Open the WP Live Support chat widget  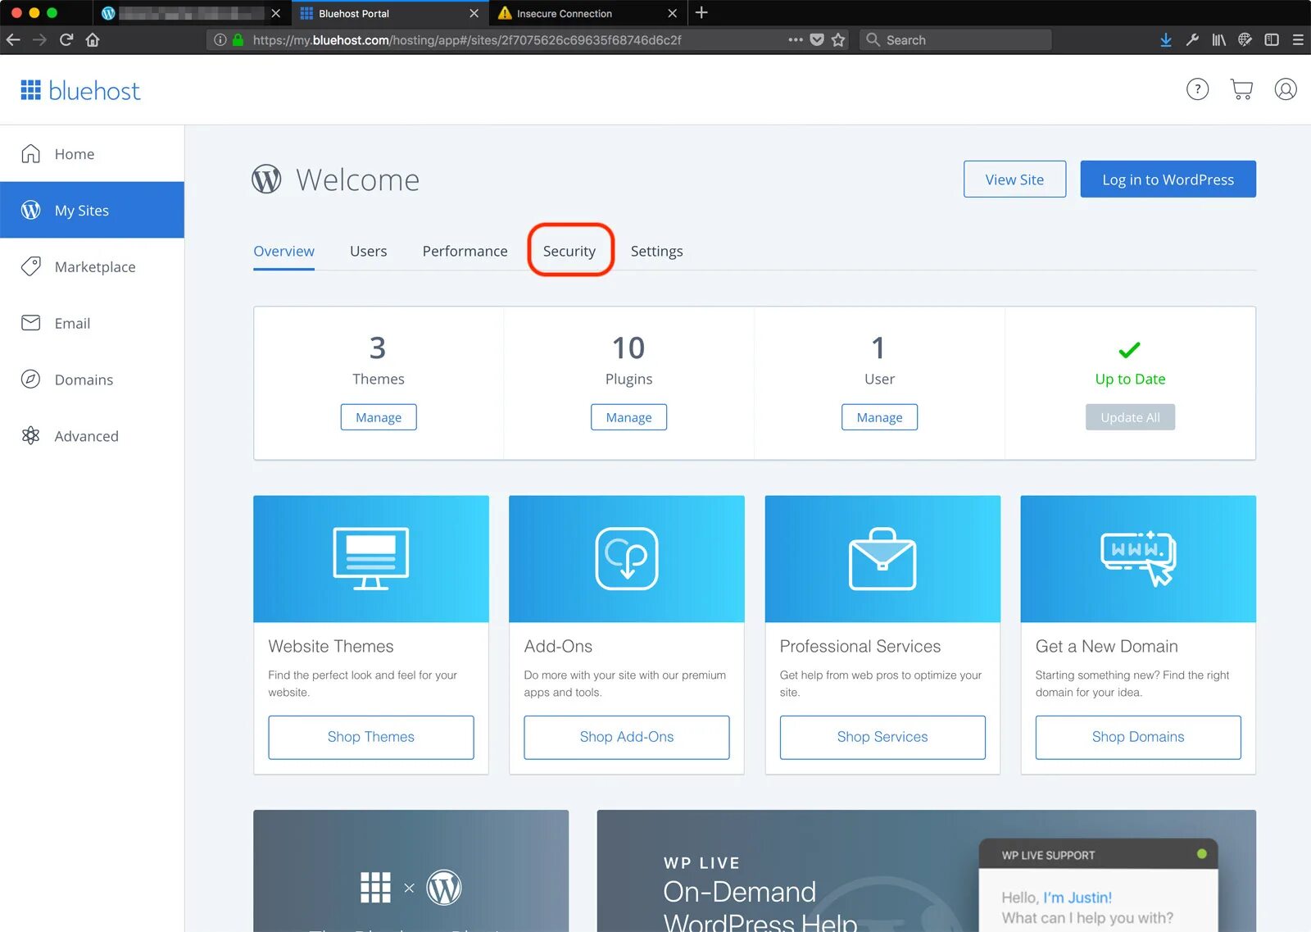[1098, 885]
